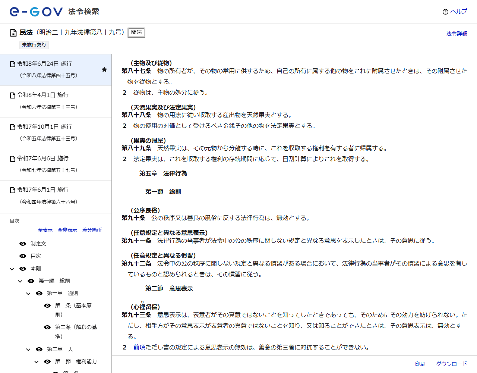Click the document icon beside 民法 title
Screen dimensions: 477x373
click(13, 33)
